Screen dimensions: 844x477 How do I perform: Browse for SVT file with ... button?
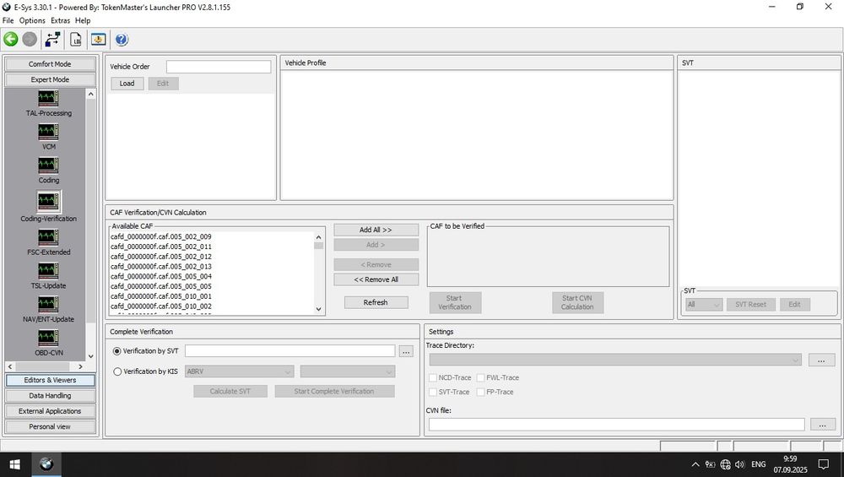[x=407, y=351]
